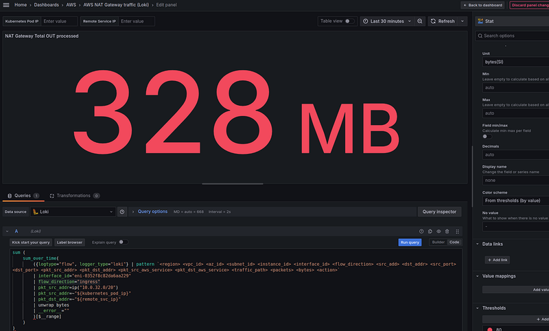Toggle the Table view switch
Viewport: 549px width, 331px height.
click(x=349, y=21)
